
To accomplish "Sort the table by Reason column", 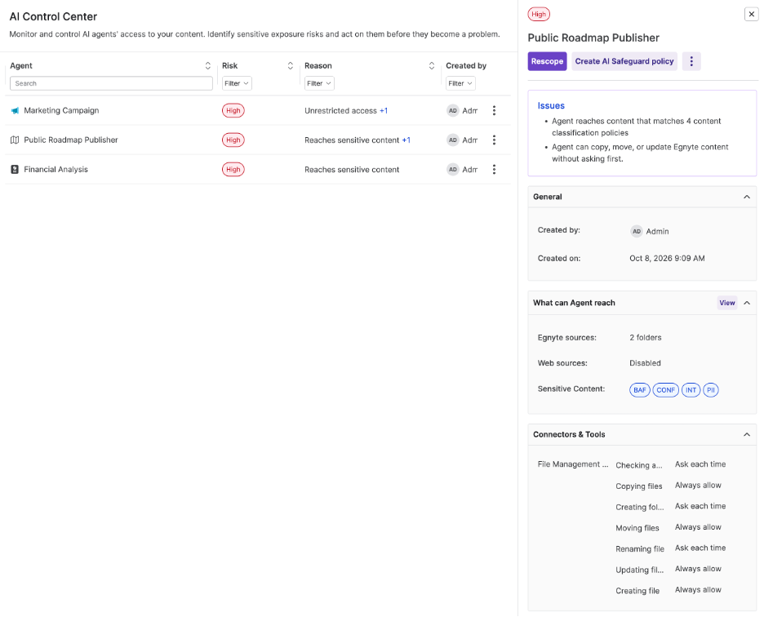I will (x=432, y=66).
